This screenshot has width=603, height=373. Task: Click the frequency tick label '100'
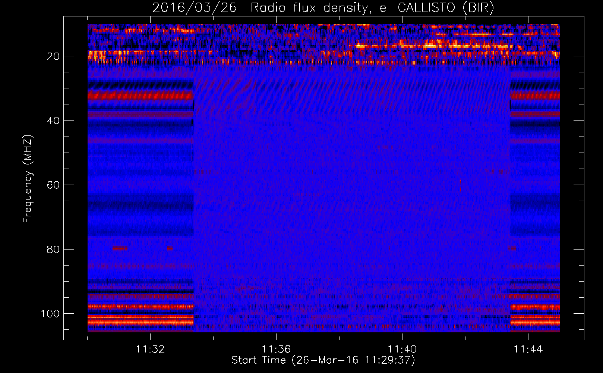tap(50, 314)
